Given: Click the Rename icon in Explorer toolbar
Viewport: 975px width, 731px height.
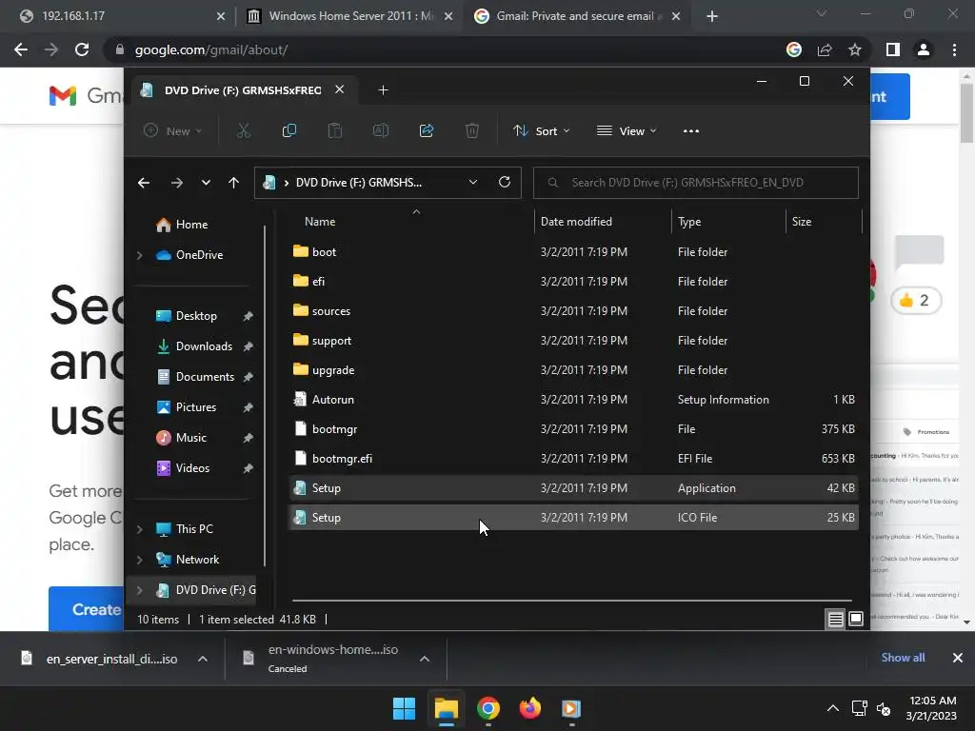Looking at the screenshot, I should [x=381, y=130].
